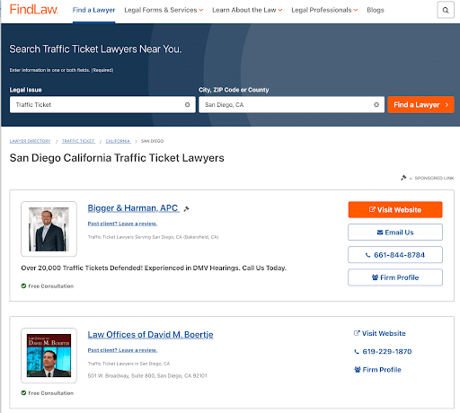Click orange Visit Website button for Bigger & Harman
The image size is (460, 413).
point(395,209)
